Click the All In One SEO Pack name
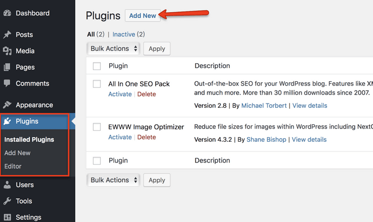This screenshot has width=373, height=222. pyautogui.click(x=139, y=84)
